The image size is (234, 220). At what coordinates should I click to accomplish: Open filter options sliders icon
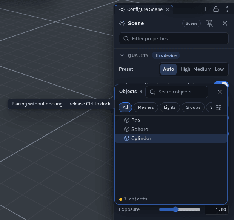click(x=219, y=107)
